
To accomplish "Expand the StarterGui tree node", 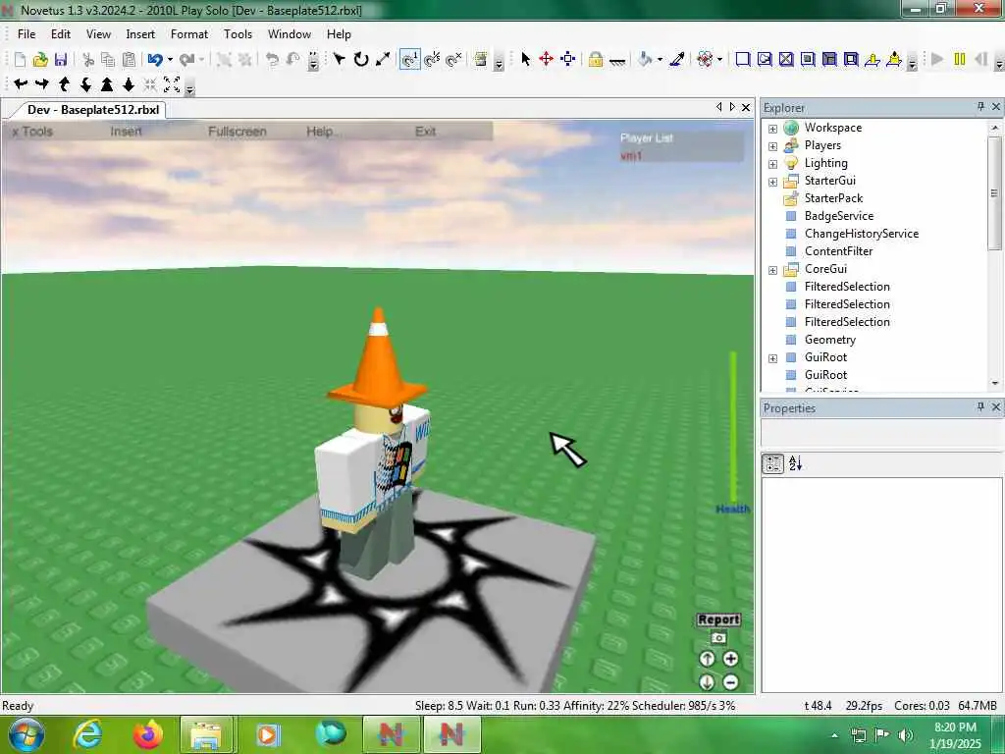I will (x=773, y=182).
